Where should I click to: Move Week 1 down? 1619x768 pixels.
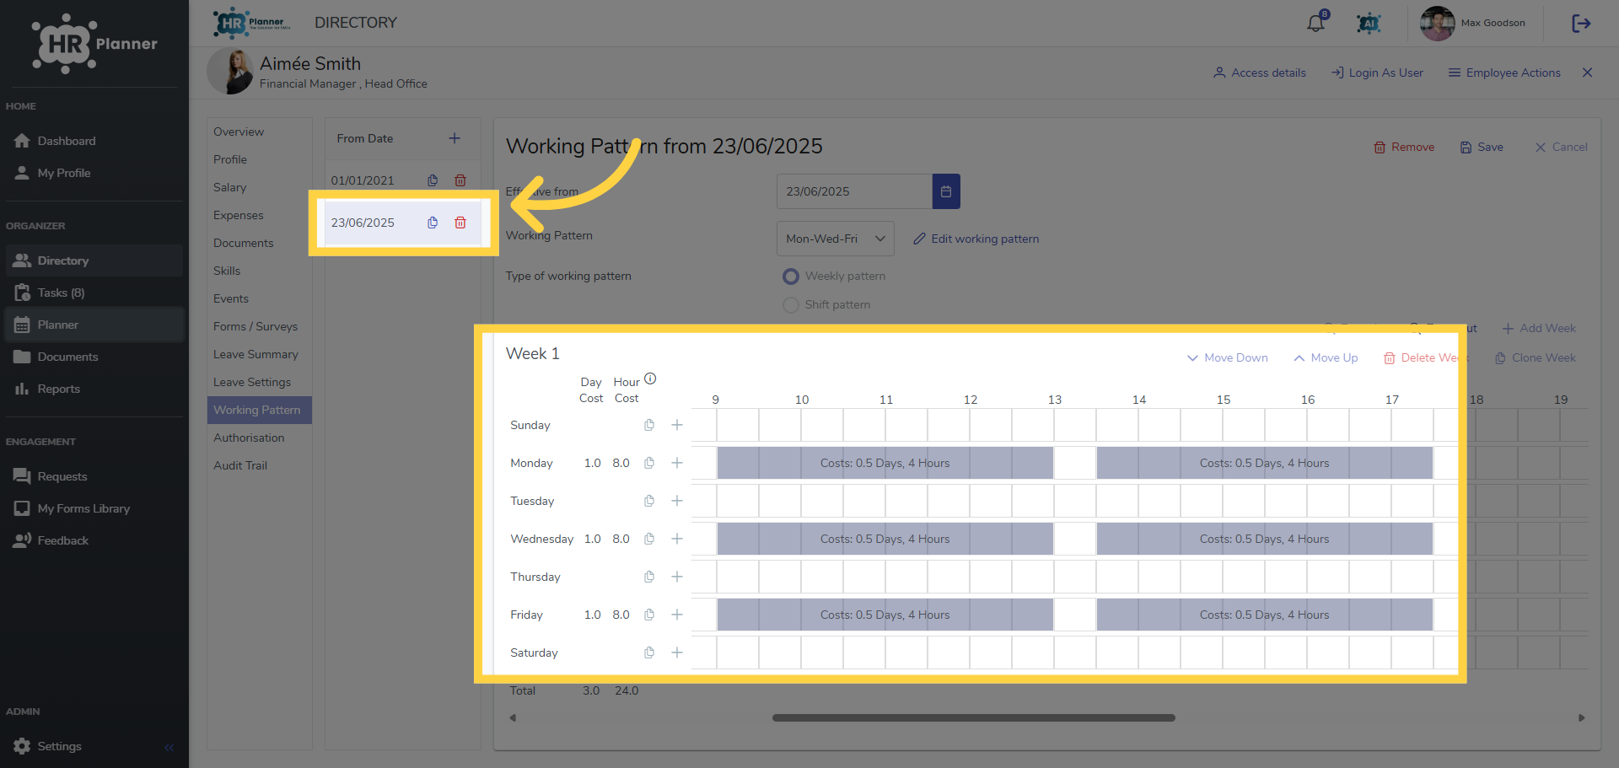(1227, 357)
